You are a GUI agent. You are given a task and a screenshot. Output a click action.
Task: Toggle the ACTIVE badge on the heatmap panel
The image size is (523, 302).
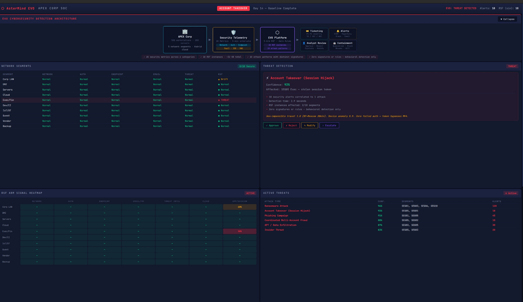pyautogui.click(x=250, y=193)
